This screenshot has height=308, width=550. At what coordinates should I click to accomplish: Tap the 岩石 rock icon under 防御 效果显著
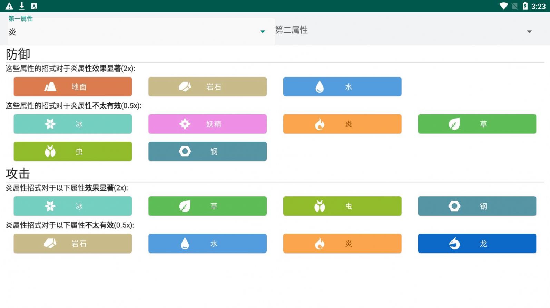click(185, 87)
